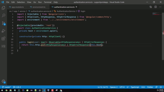Click 'environment.apiUrl' on line 7
Screen dimensions: 164x92
46,31
